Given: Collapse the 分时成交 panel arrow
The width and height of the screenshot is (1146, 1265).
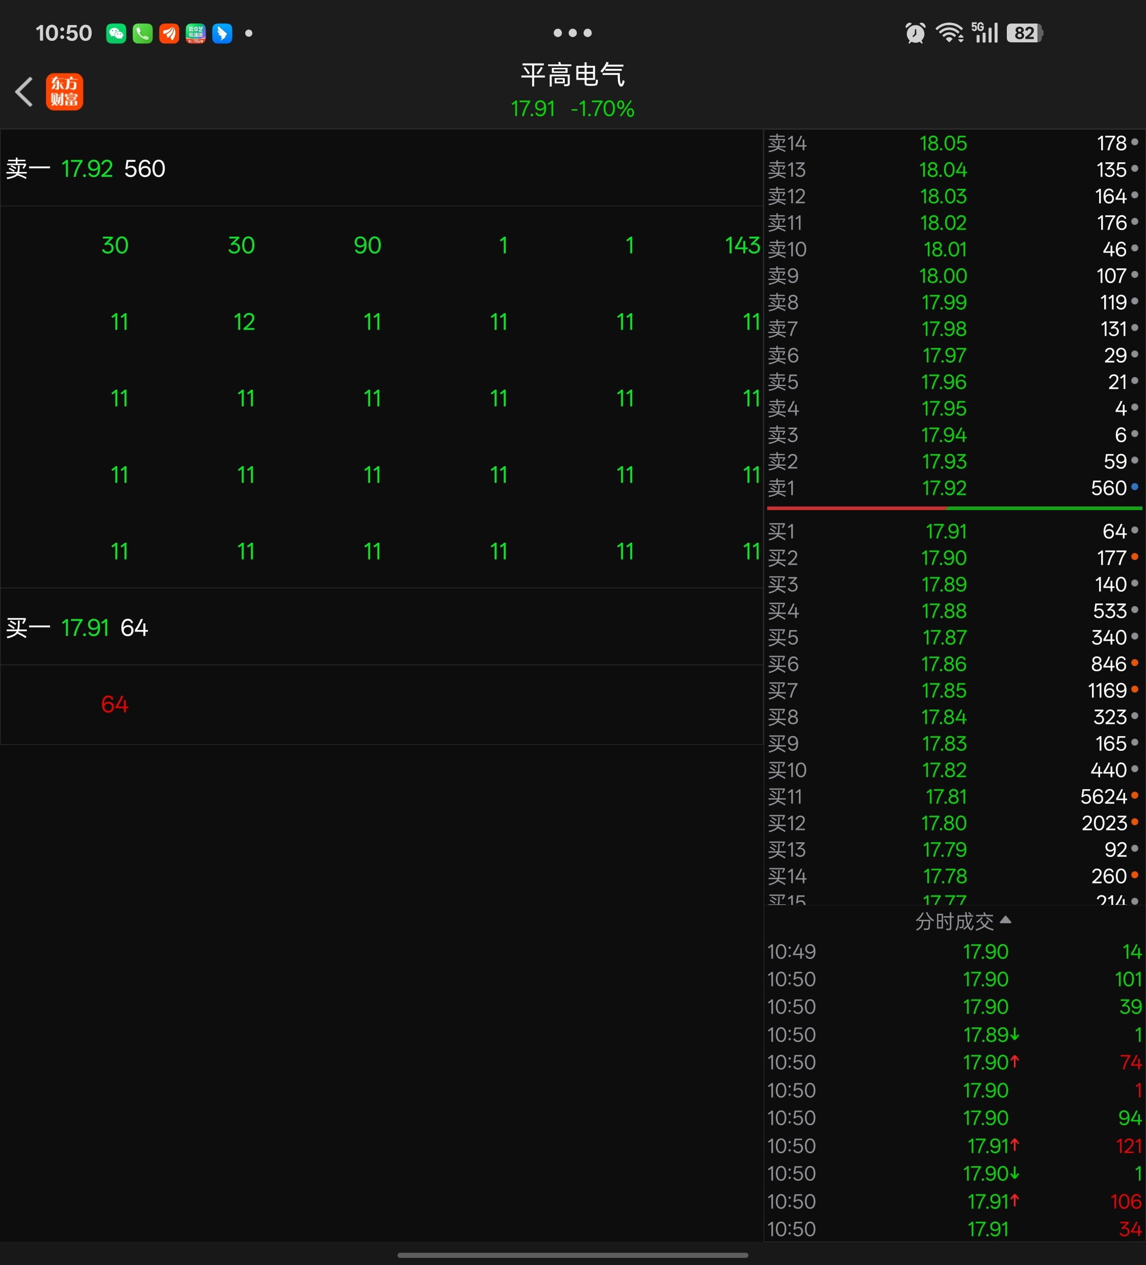Looking at the screenshot, I should [x=1005, y=920].
